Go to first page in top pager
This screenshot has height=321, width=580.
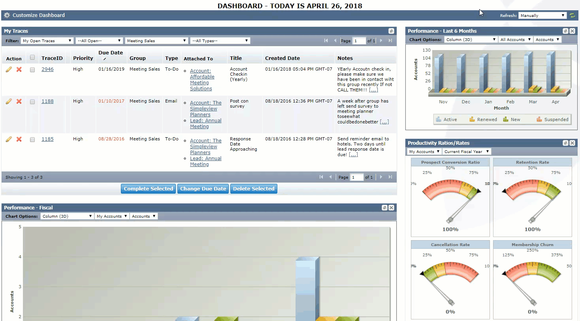[x=326, y=41]
